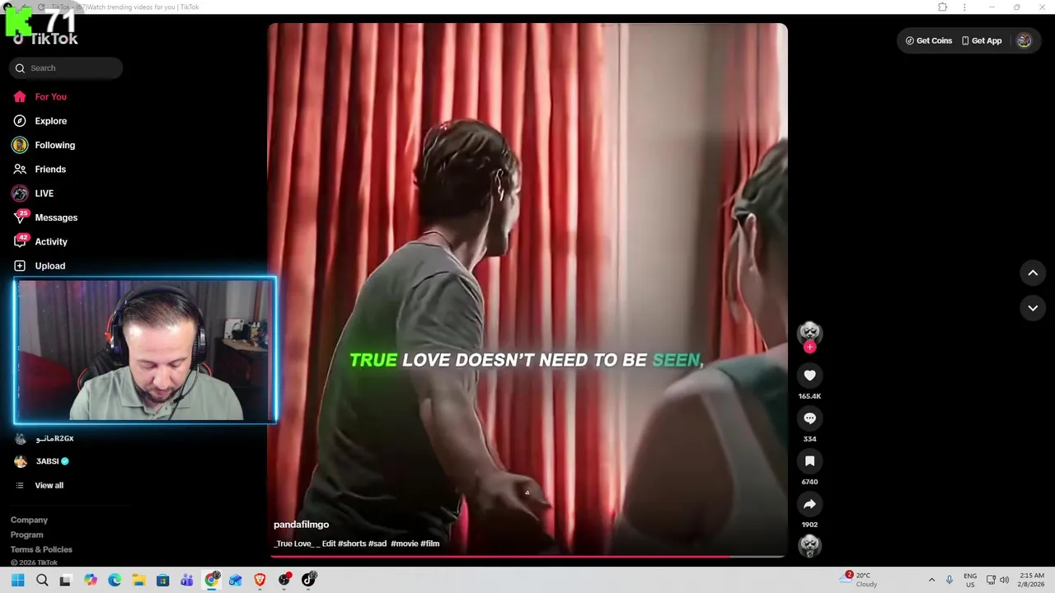This screenshot has width=1055, height=593.
Task: Show hidden system tray icons
Action: 931,580
